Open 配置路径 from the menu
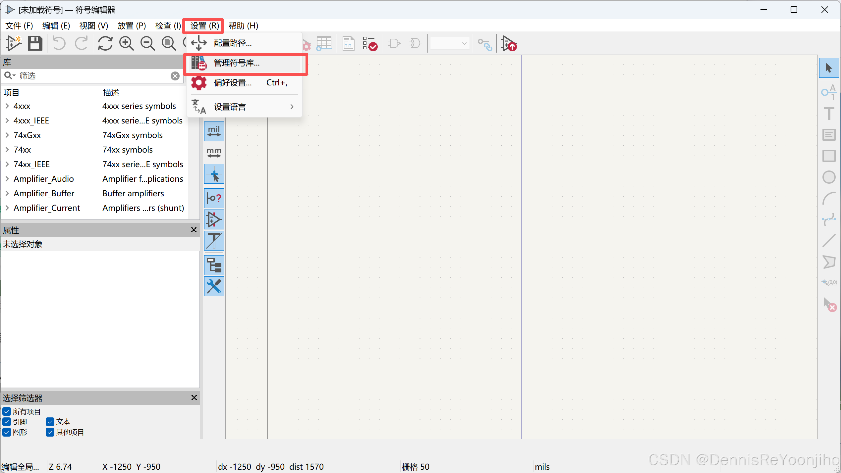 [x=244, y=43]
